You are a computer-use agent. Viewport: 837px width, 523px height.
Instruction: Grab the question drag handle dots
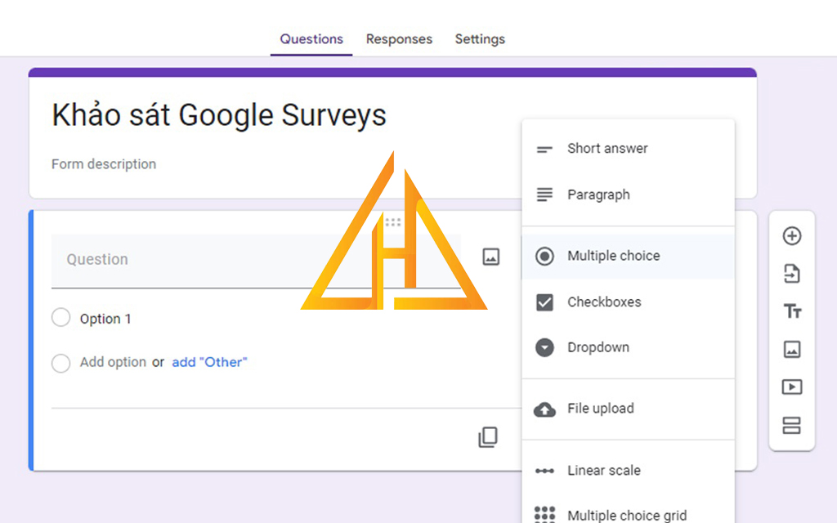[394, 221]
